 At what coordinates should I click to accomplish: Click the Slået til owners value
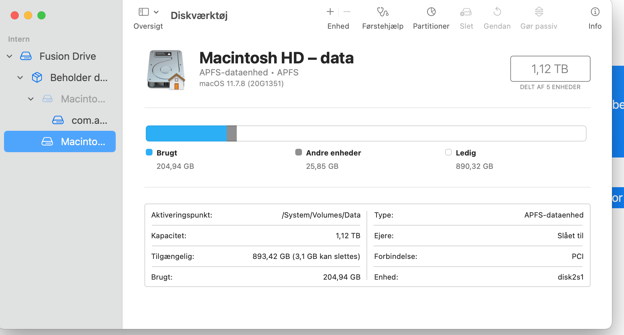tap(570, 236)
